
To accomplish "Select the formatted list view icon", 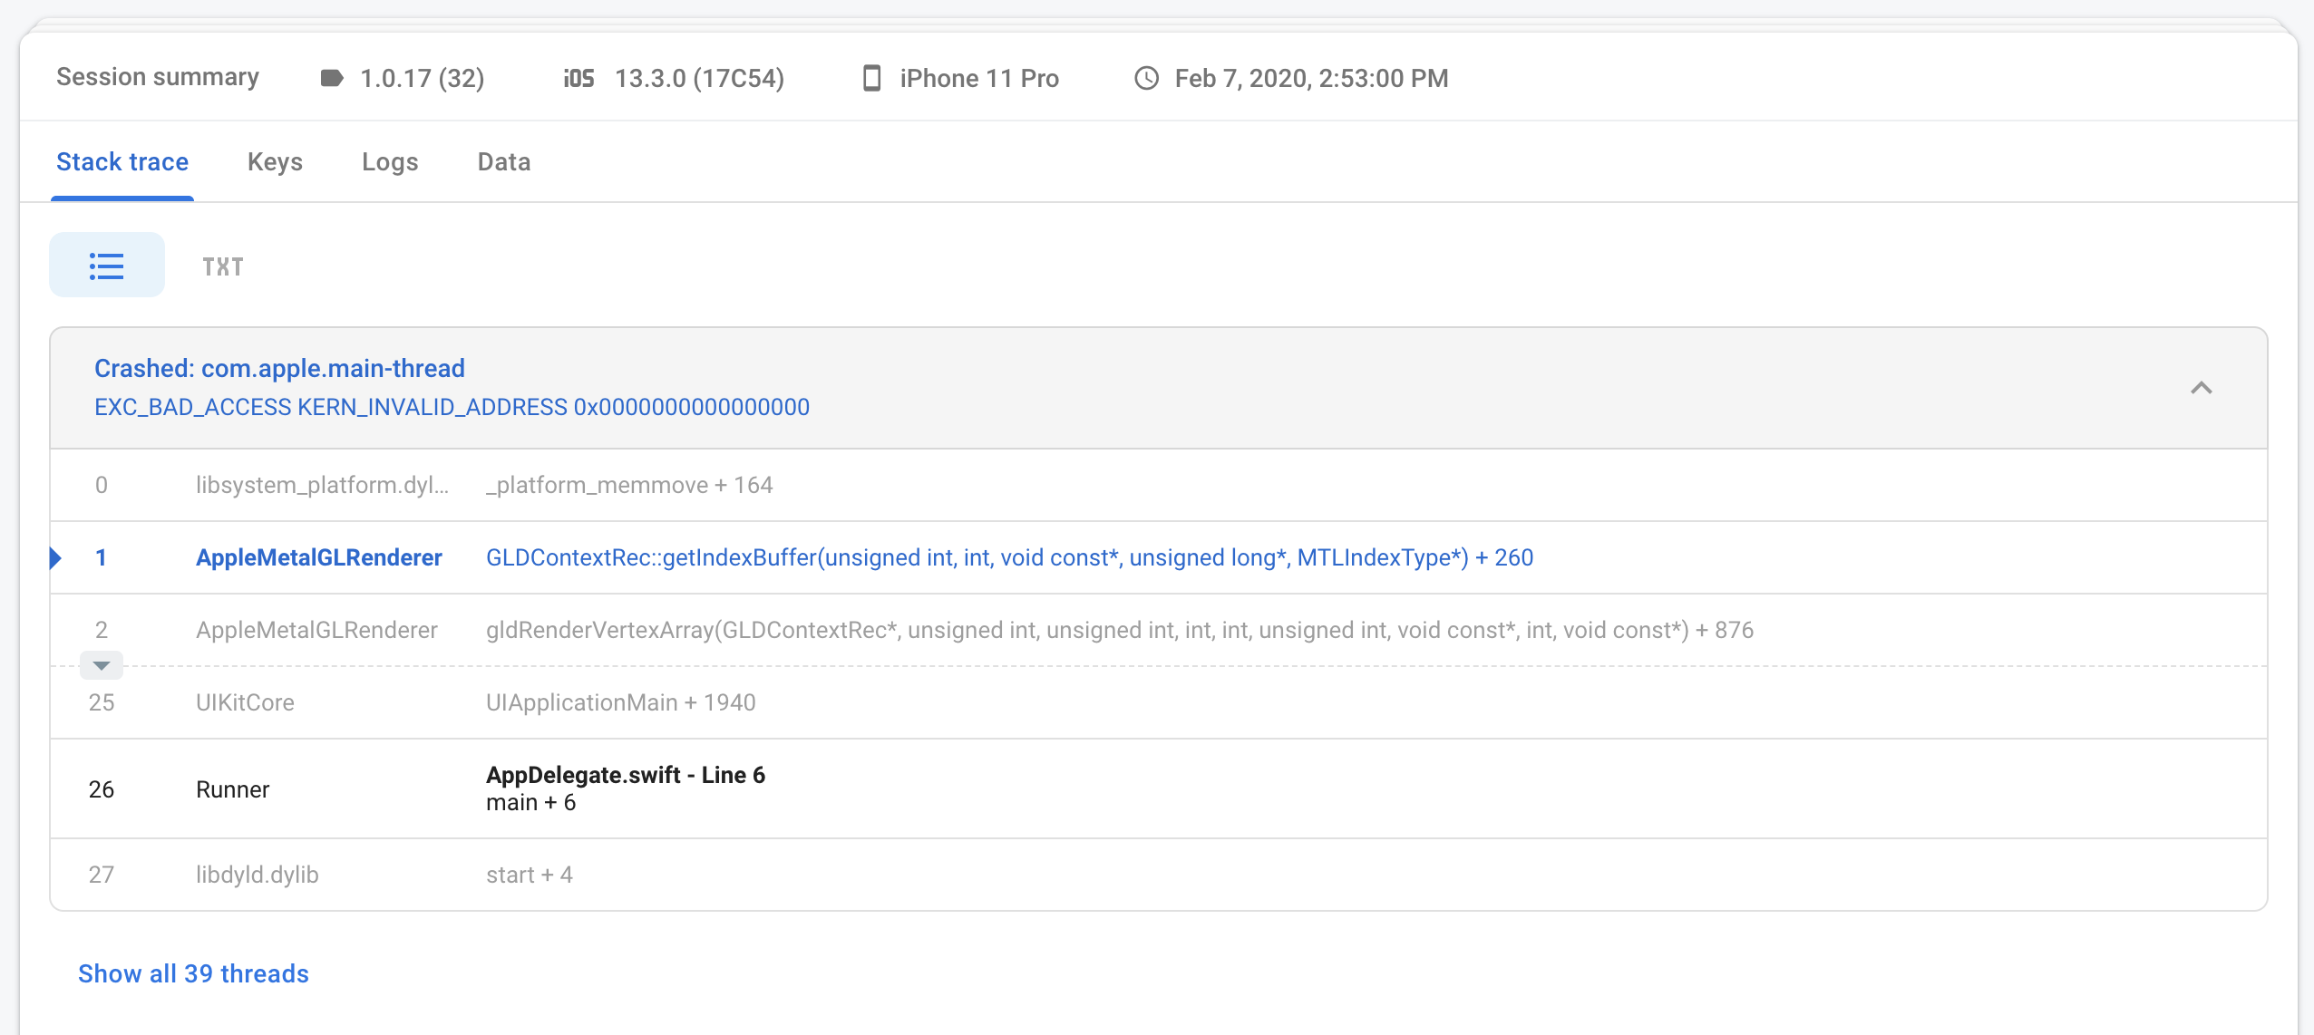I will (106, 264).
